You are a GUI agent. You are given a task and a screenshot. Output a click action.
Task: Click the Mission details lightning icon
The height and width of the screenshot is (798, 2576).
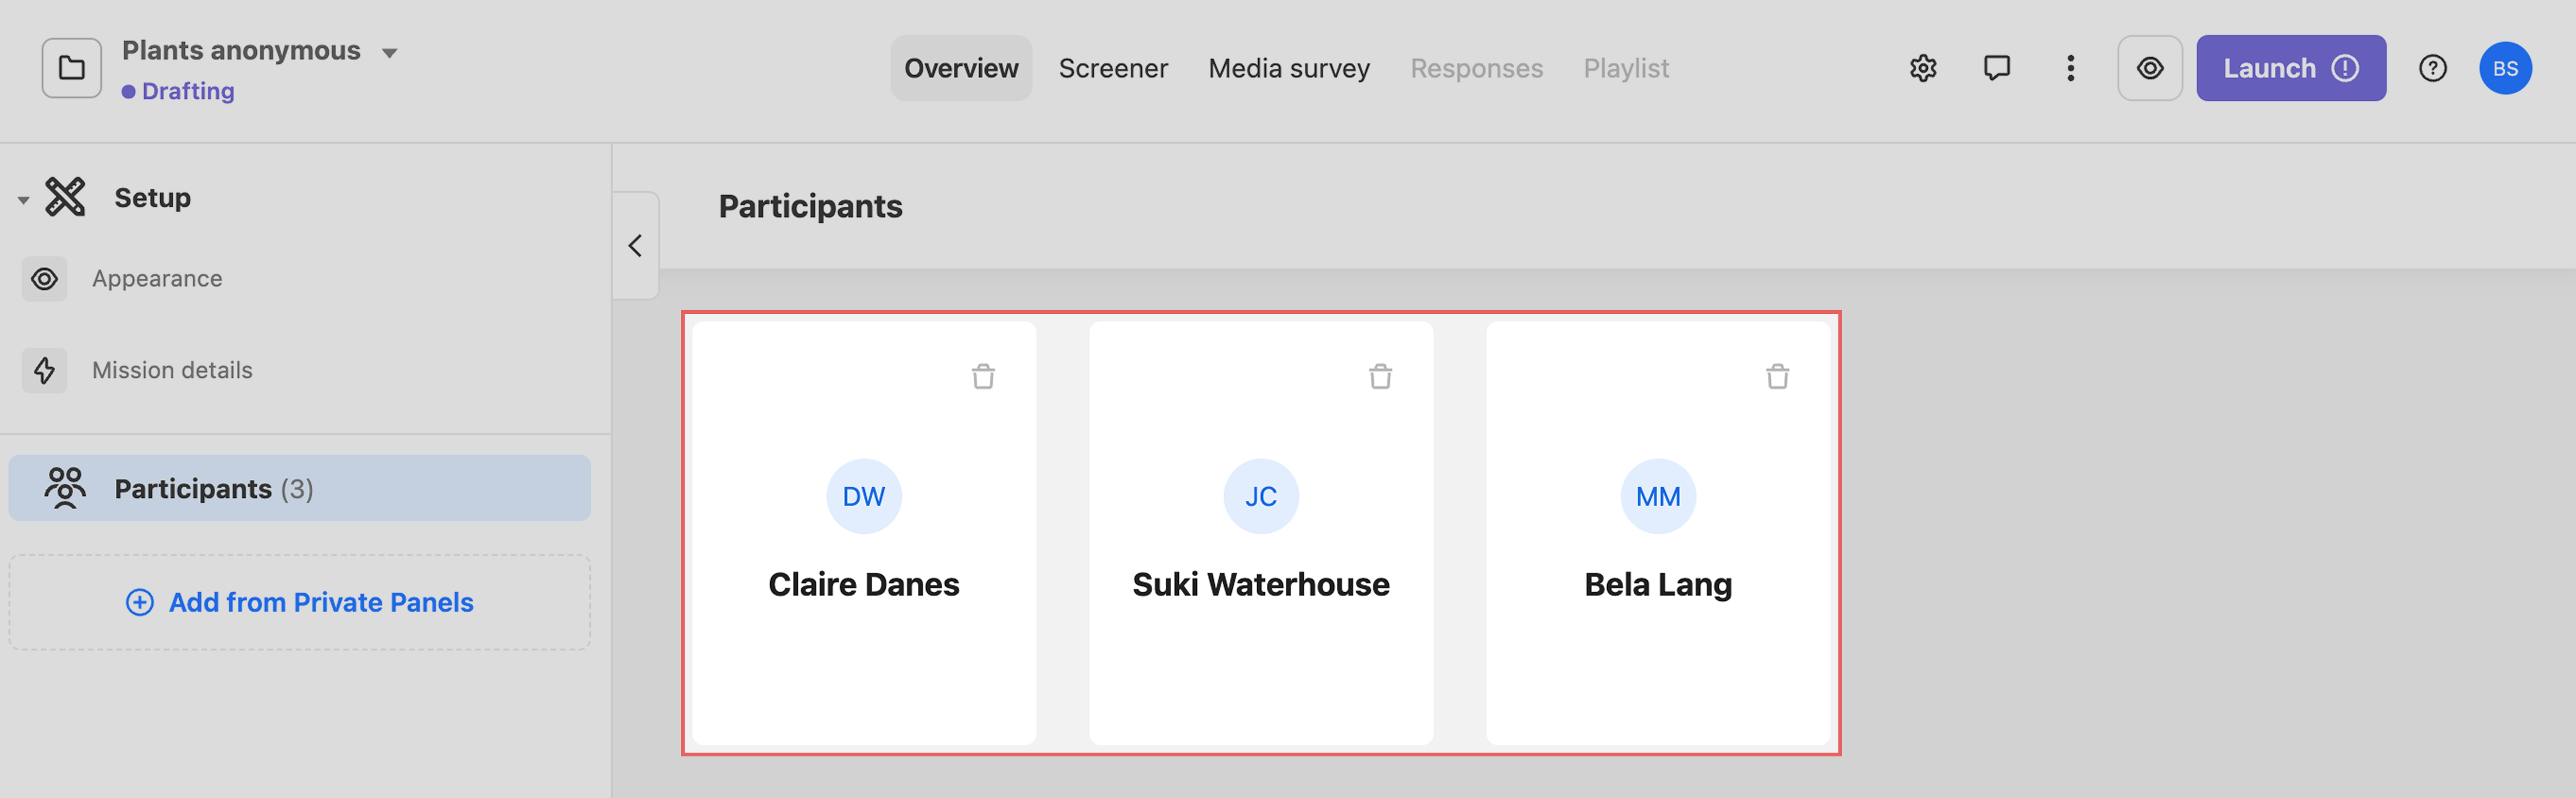(44, 370)
